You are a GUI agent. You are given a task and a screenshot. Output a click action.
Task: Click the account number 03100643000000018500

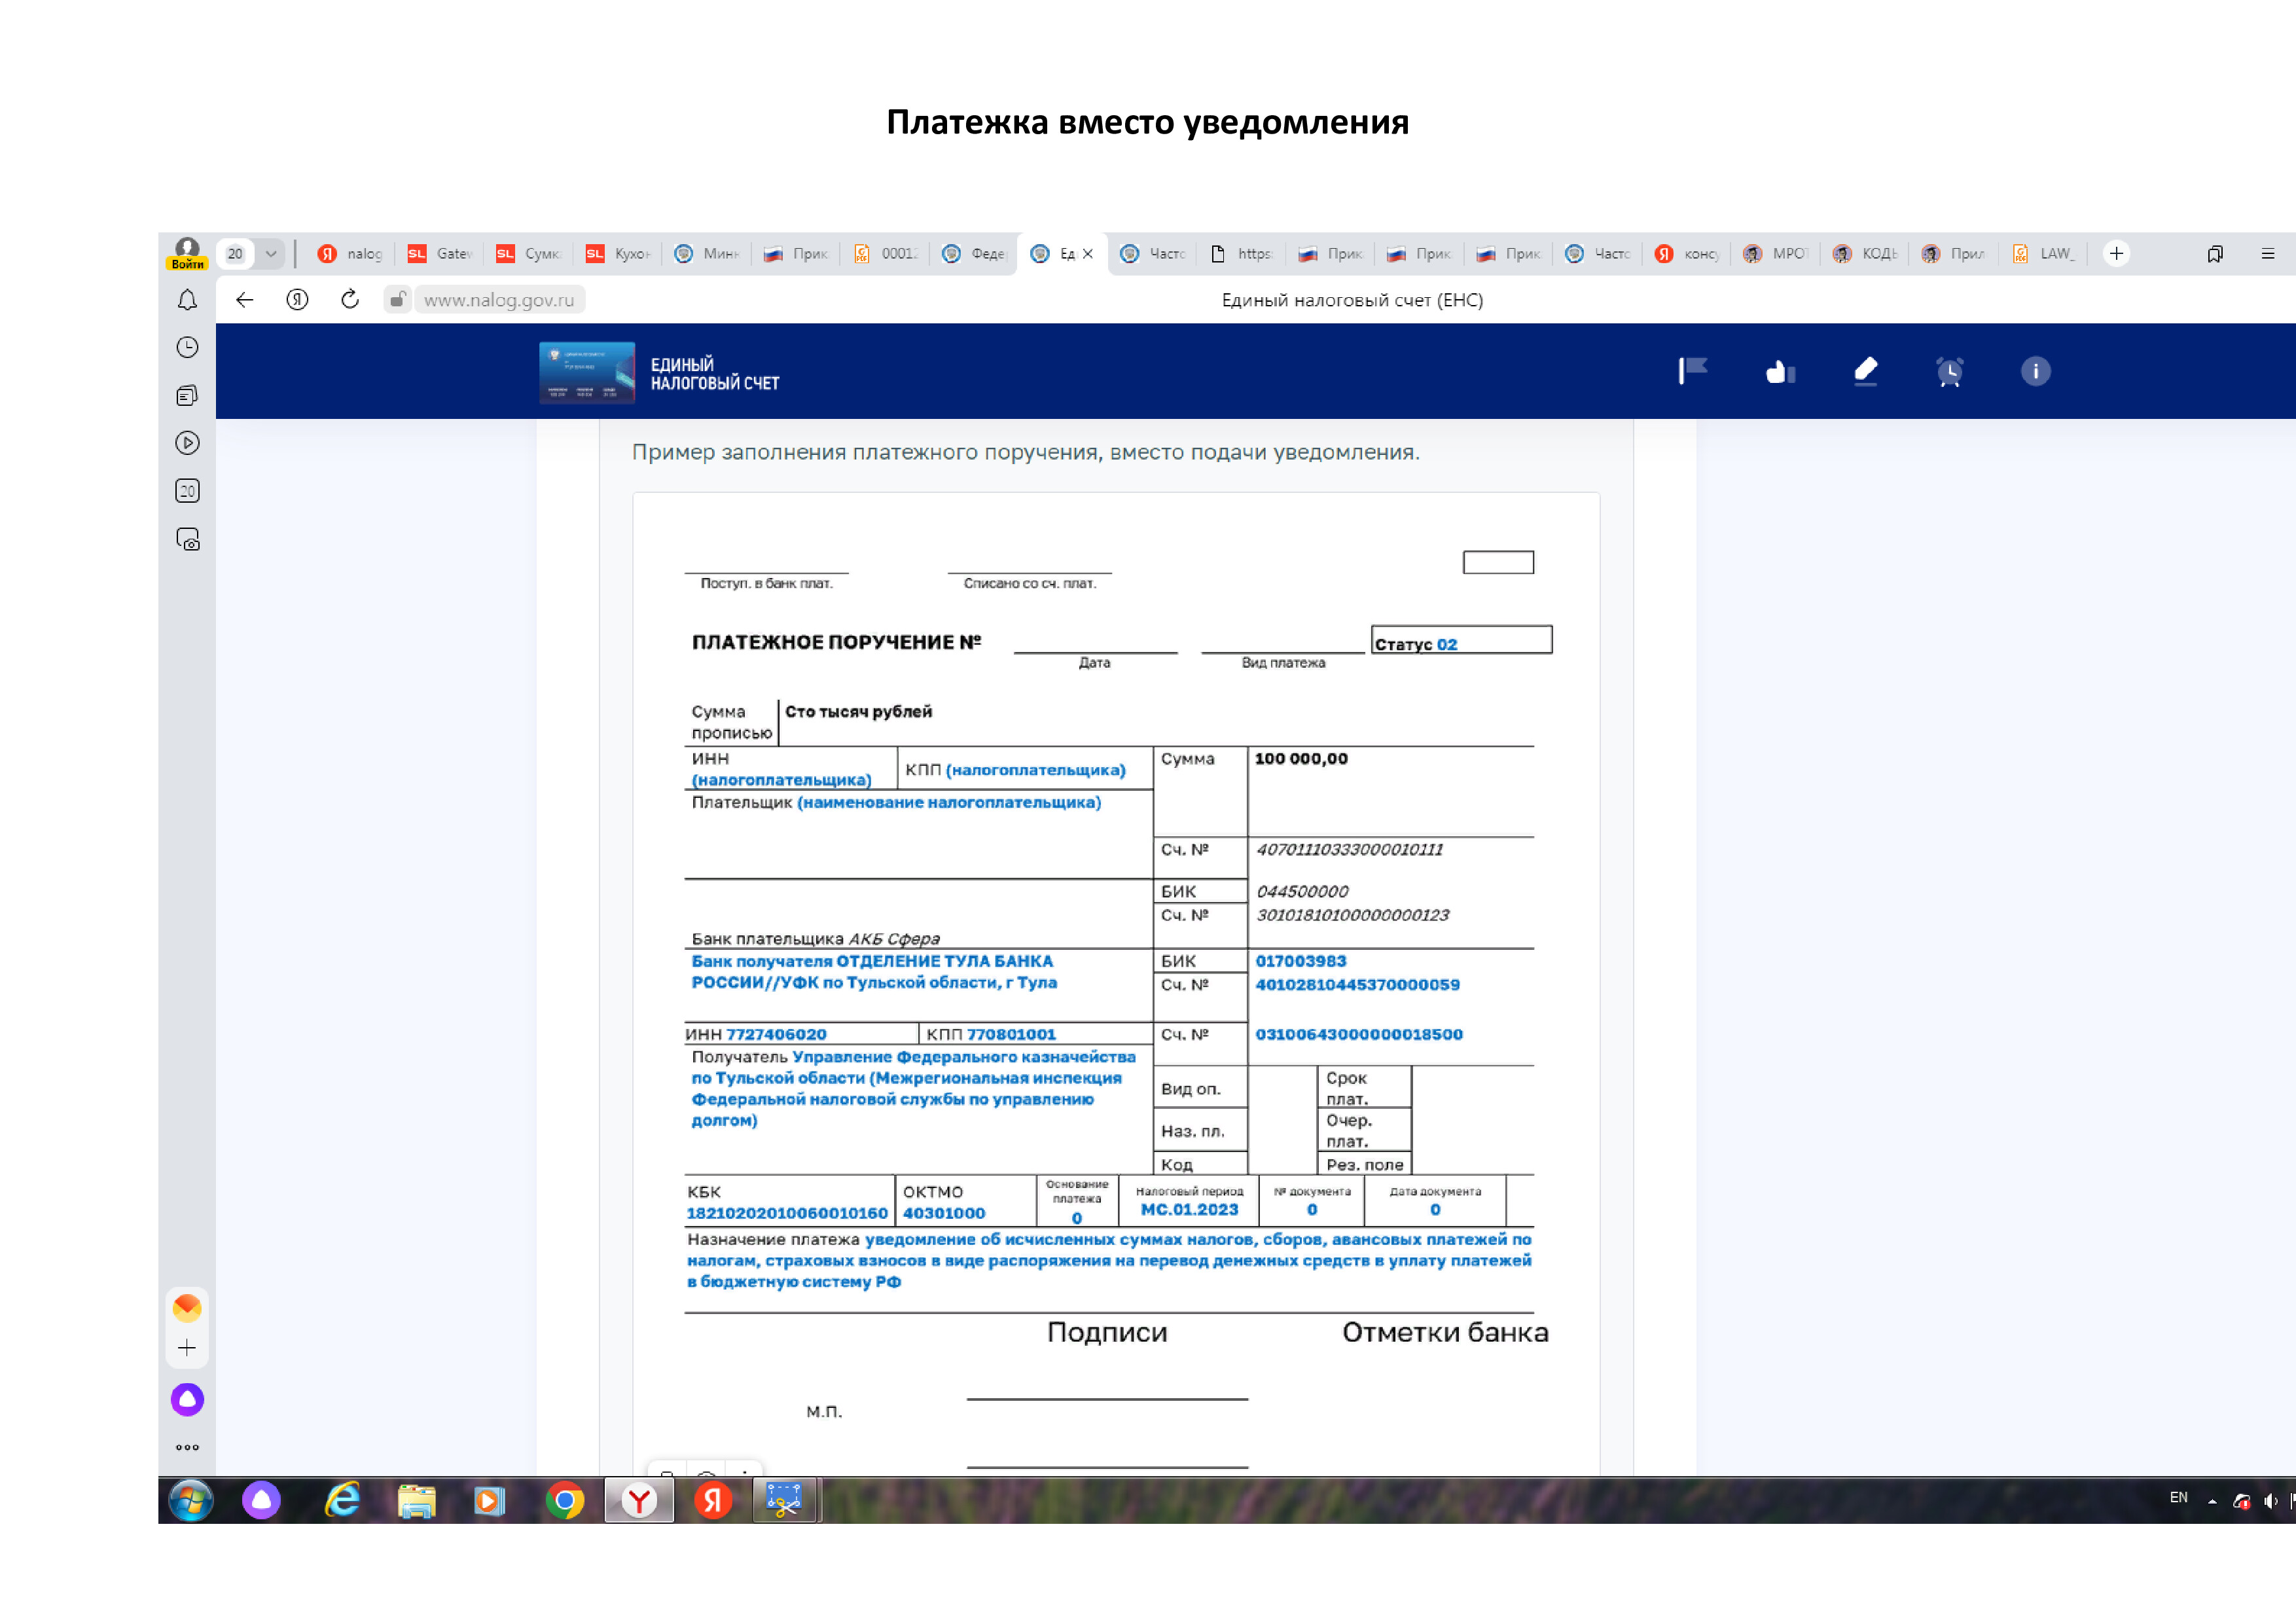1359,1034
